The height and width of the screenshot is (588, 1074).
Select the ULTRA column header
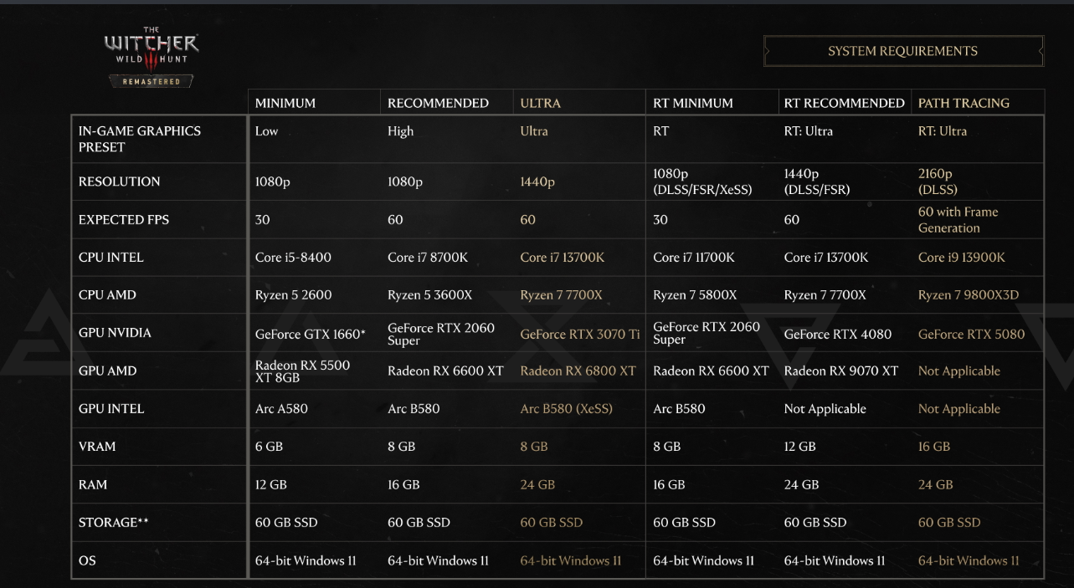tap(541, 103)
